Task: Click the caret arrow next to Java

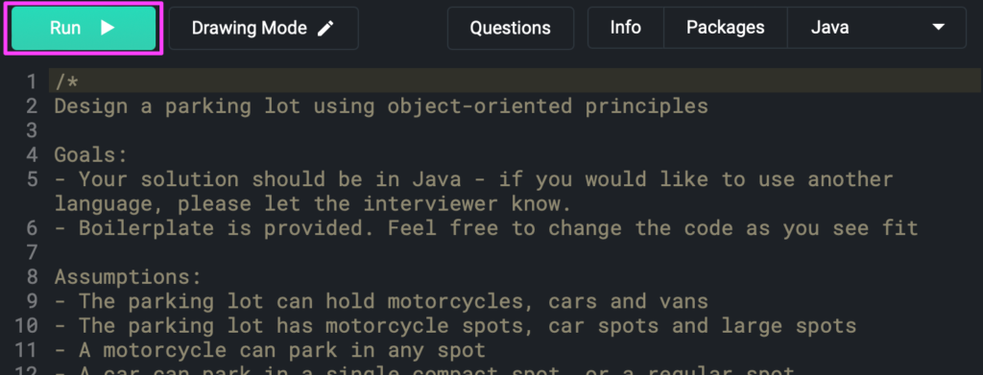Action: tap(939, 27)
